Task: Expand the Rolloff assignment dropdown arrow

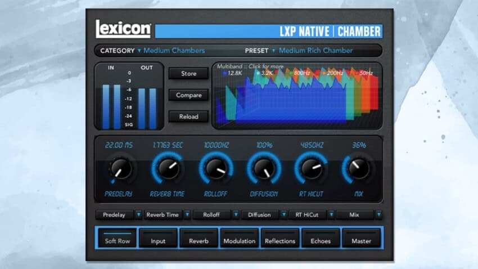Action: (x=236, y=215)
